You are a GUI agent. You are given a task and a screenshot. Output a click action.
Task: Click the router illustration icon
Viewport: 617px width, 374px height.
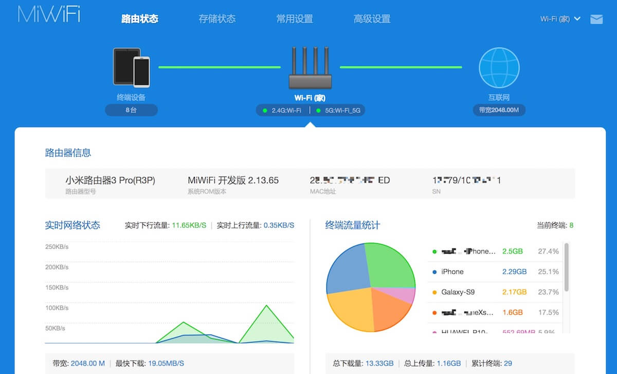click(x=310, y=67)
